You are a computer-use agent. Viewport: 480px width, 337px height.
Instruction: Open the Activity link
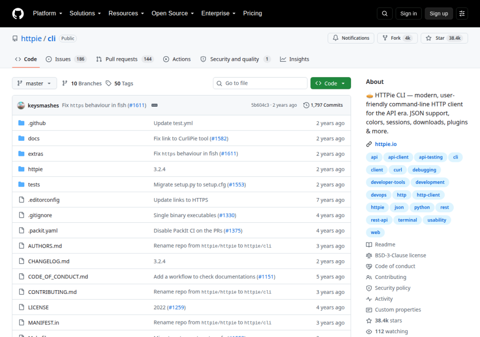coord(379,299)
